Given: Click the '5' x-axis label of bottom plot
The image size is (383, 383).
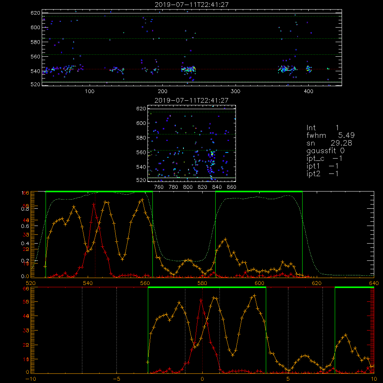Looking at the screenshot, I should (x=288, y=379).
